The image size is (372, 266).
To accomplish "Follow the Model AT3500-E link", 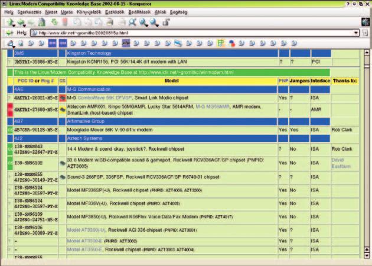I will (84, 249).
